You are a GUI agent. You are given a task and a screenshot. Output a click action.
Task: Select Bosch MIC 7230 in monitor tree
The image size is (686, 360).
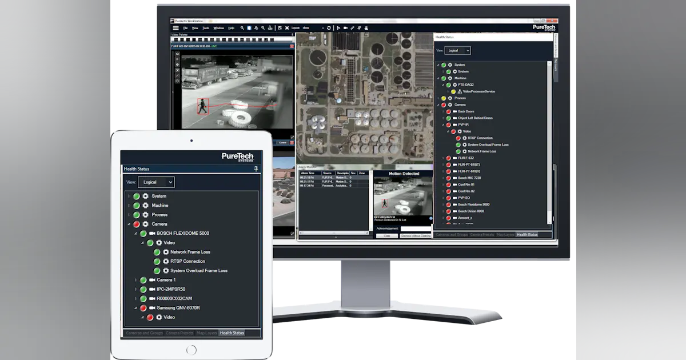[469, 178]
